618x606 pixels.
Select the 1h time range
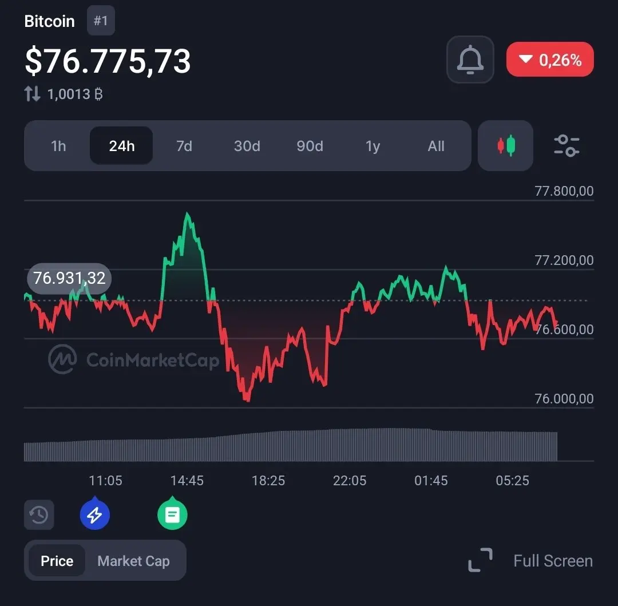click(x=58, y=146)
